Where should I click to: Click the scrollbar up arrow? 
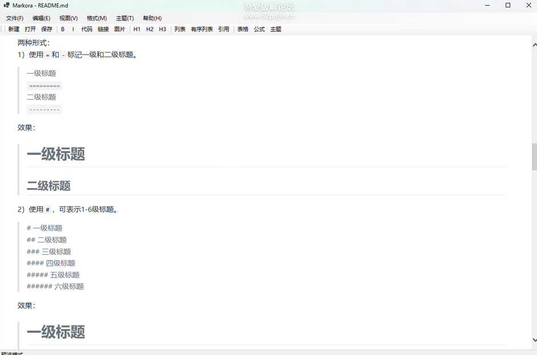(534, 45)
